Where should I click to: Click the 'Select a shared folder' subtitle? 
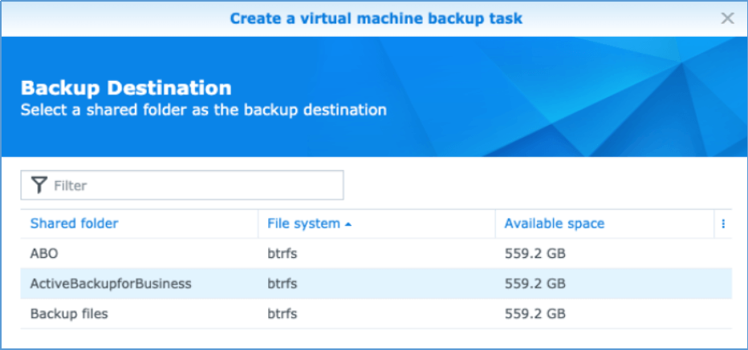pos(203,110)
